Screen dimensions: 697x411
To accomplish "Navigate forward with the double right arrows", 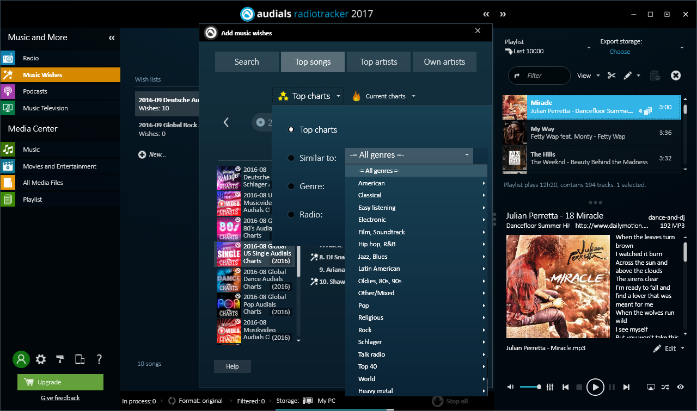I will pos(503,14).
